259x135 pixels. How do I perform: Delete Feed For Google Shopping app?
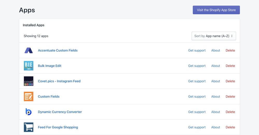click(x=230, y=127)
